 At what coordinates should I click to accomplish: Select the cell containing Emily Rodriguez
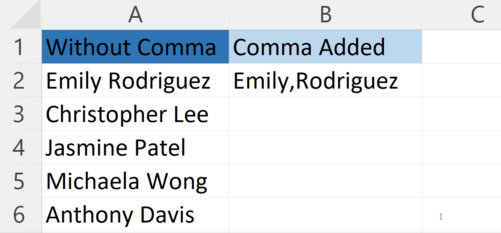[x=135, y=80]
